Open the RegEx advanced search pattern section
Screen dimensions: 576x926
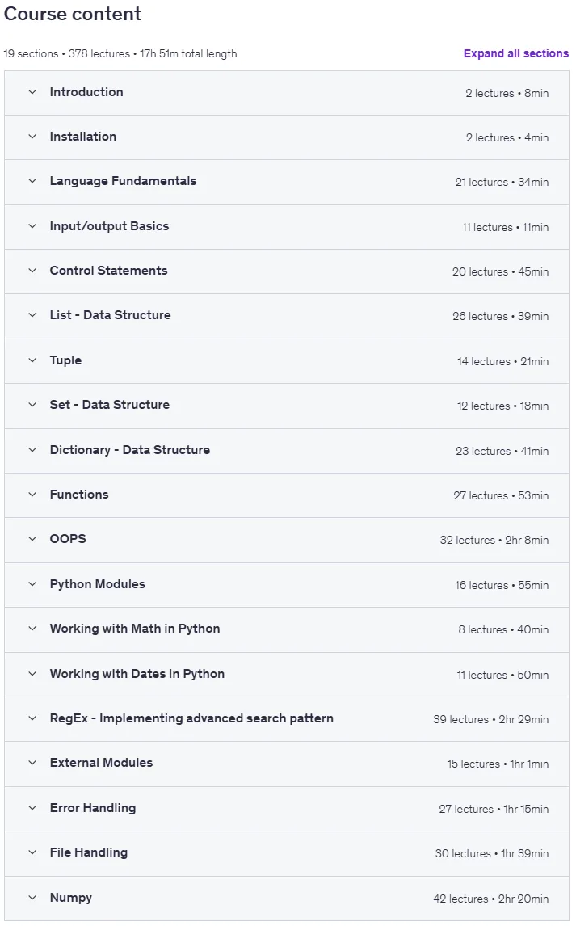coord(287,718)
